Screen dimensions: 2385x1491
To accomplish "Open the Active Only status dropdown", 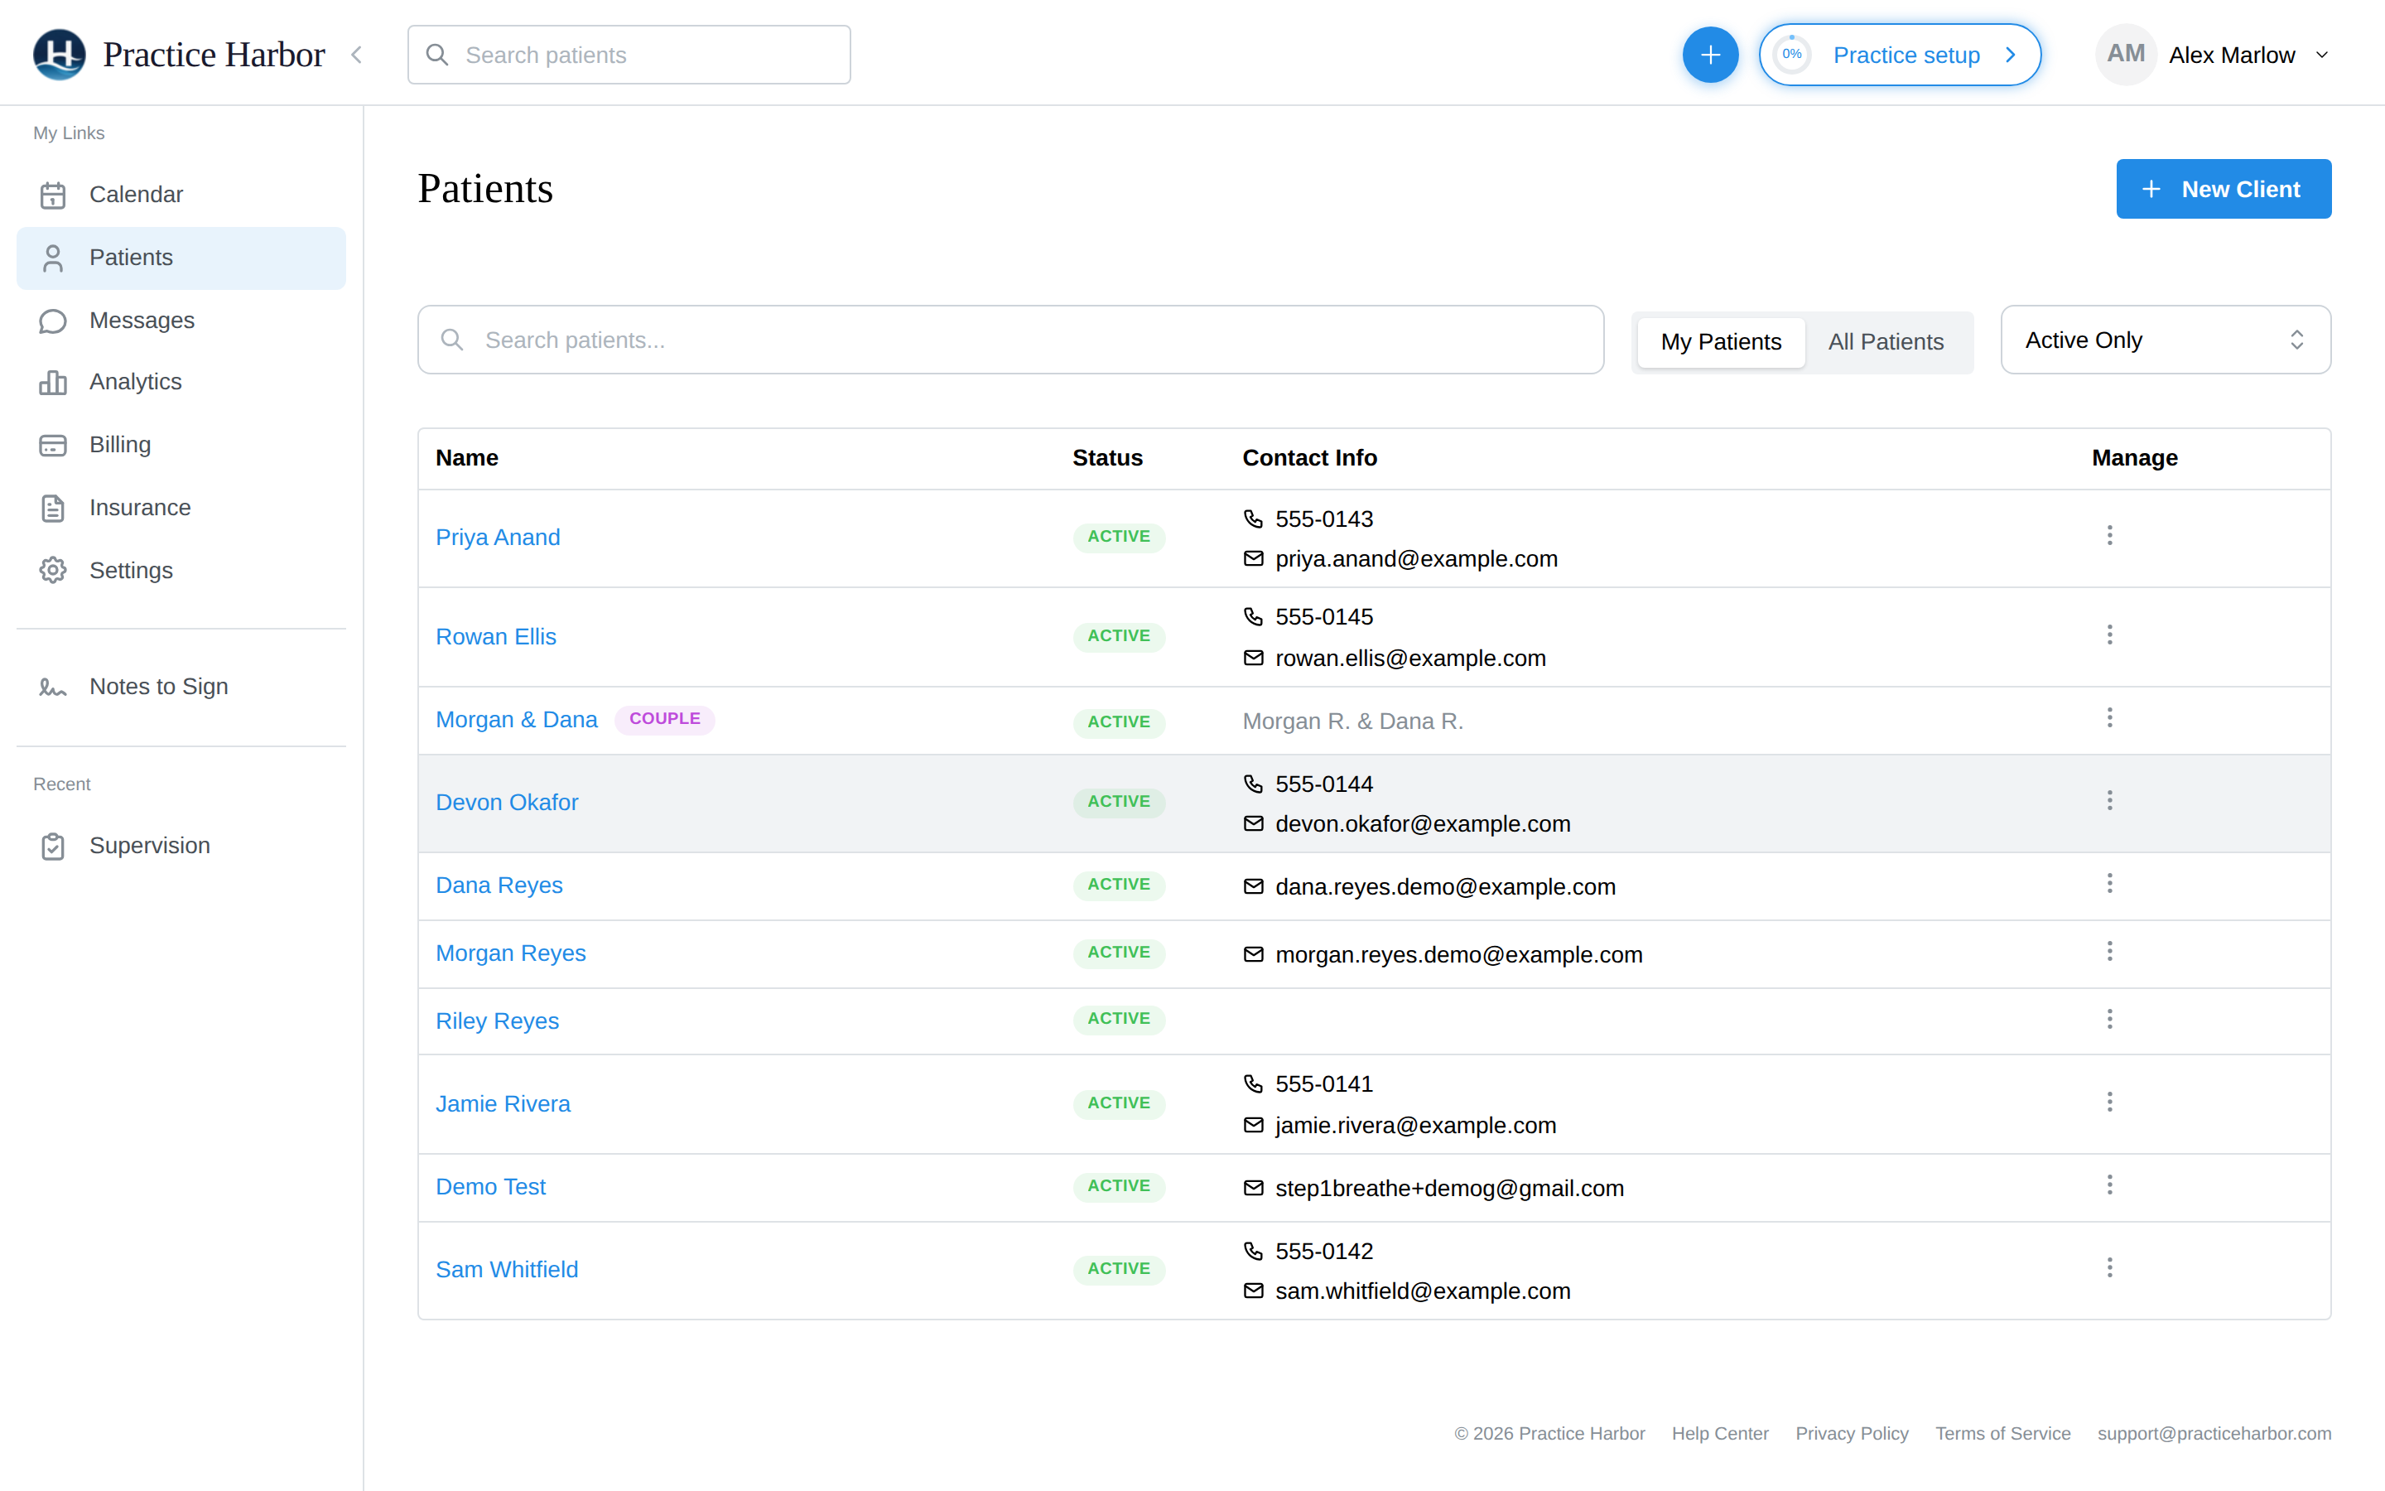I will click(x=2166, y=340).
